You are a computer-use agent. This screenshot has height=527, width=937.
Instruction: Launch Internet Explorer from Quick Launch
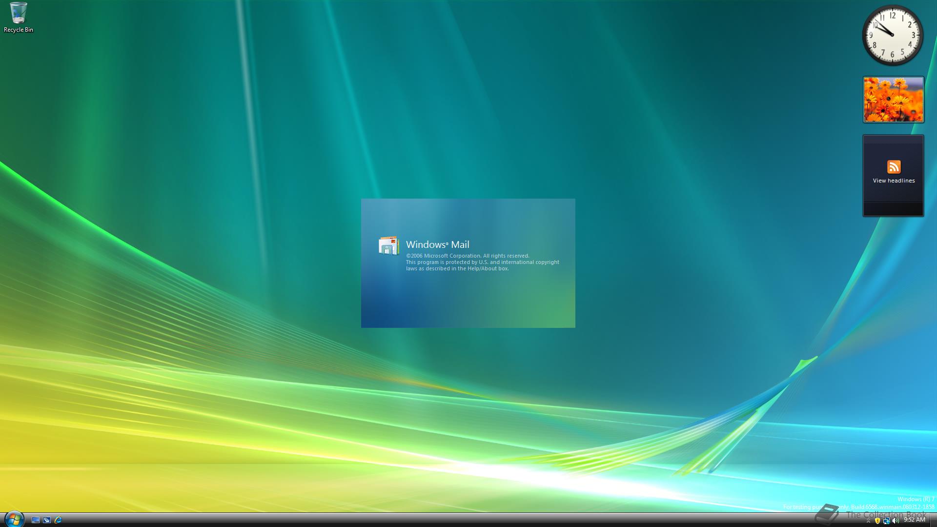click(58, 520)
